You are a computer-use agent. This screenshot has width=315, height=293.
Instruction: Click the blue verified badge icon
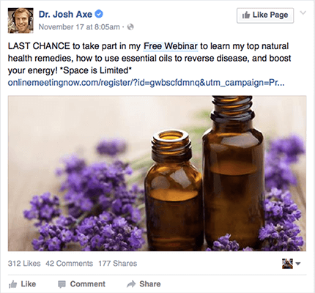click(99, 14)
